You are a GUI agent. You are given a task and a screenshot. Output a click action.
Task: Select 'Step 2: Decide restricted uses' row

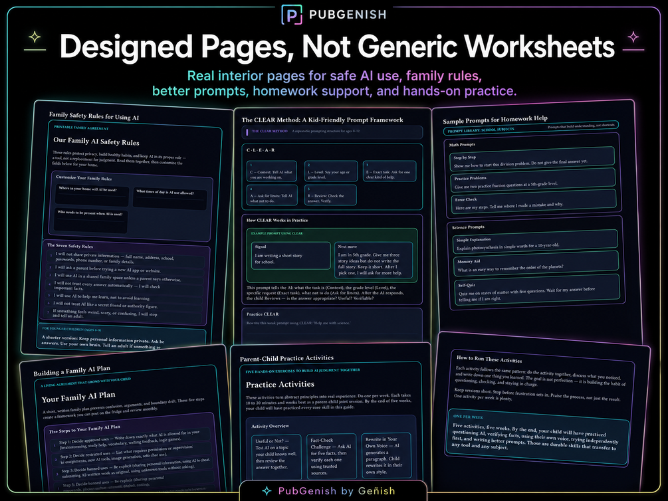[x=131, y=454]
